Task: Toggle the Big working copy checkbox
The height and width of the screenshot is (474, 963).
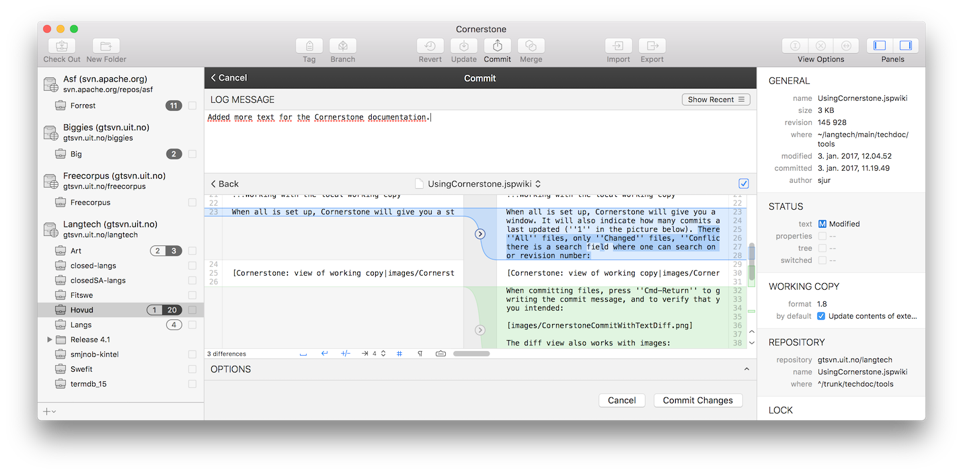Action: 192,154
